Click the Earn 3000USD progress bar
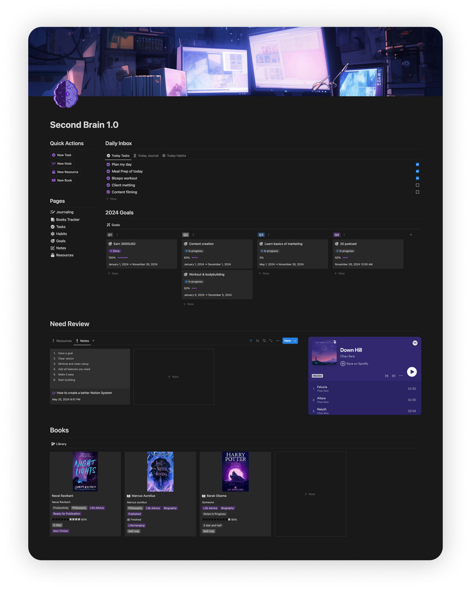 point(123,258)
